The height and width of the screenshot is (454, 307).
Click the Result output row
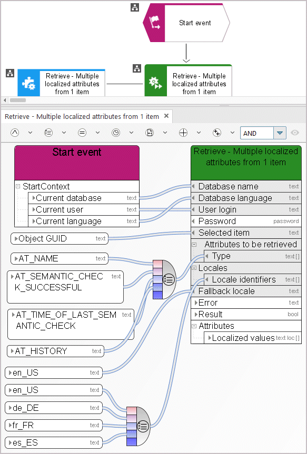[246, 315]
